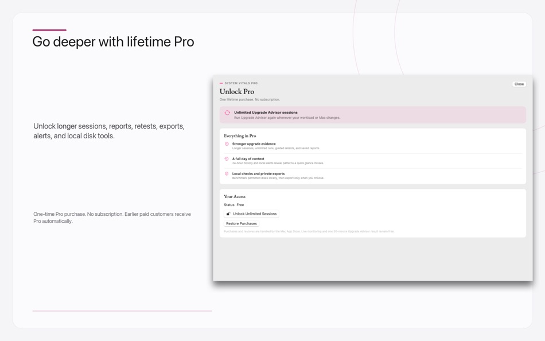Click the icon next to Stronger upgrade evidence
545x341 pixels.
(x=227, y=144)
